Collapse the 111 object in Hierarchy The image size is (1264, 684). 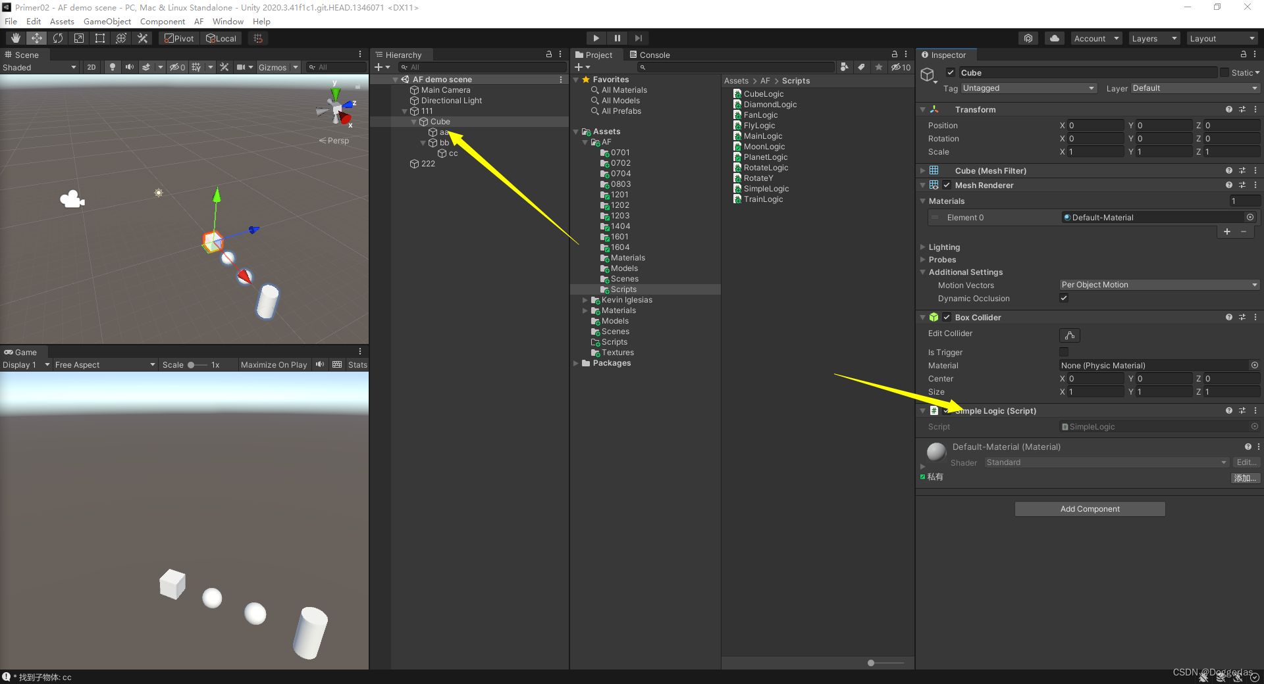[404, 111]
